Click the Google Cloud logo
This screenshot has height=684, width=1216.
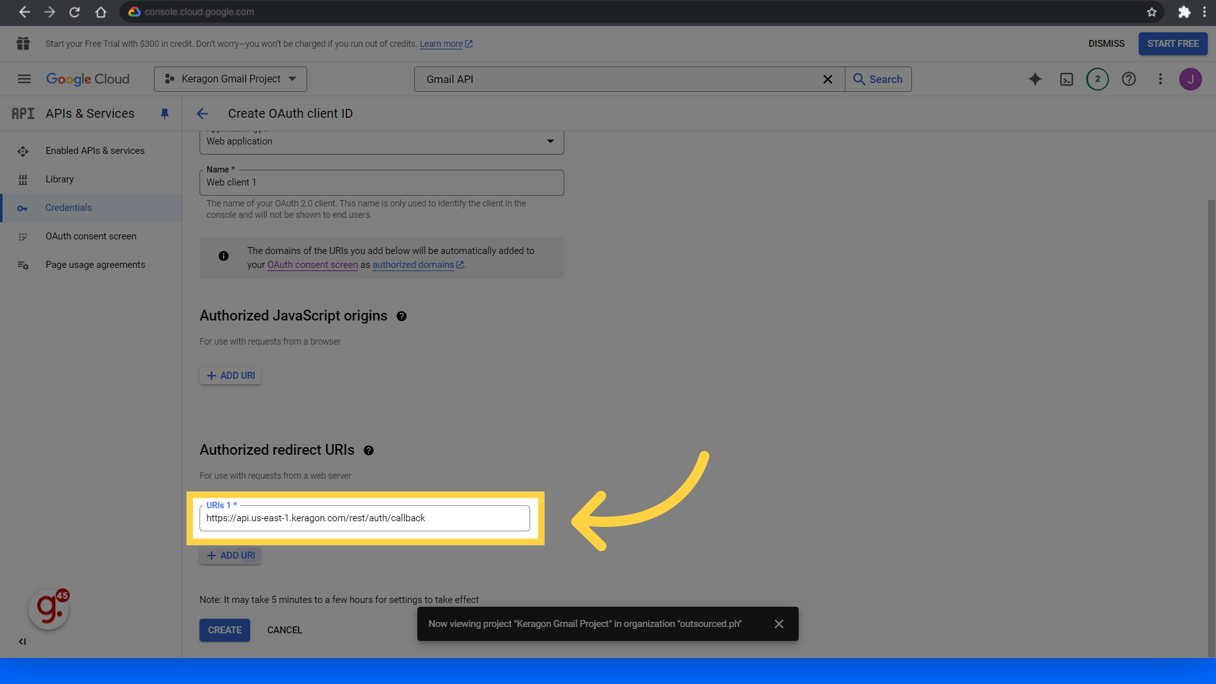[88, 79]
